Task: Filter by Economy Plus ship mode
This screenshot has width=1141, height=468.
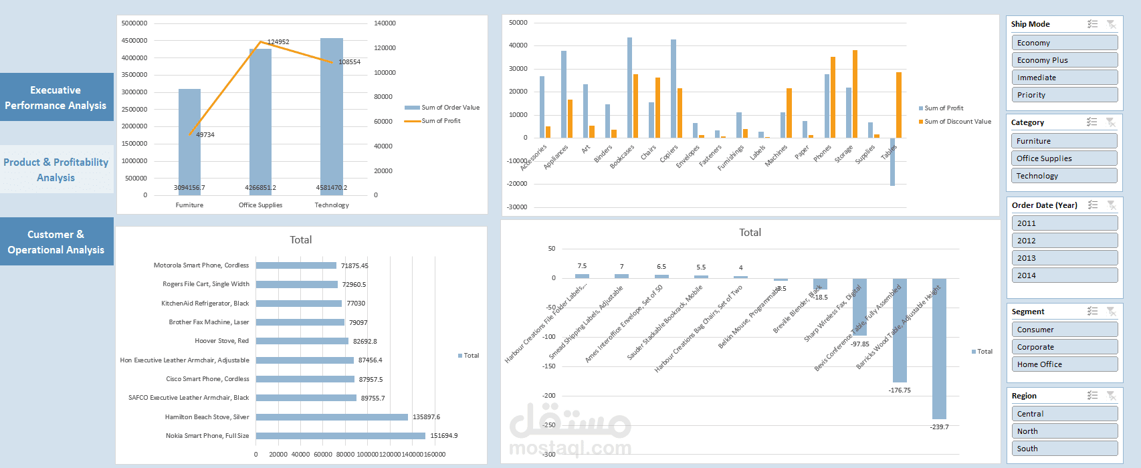Action: (x=1065, y=60)
